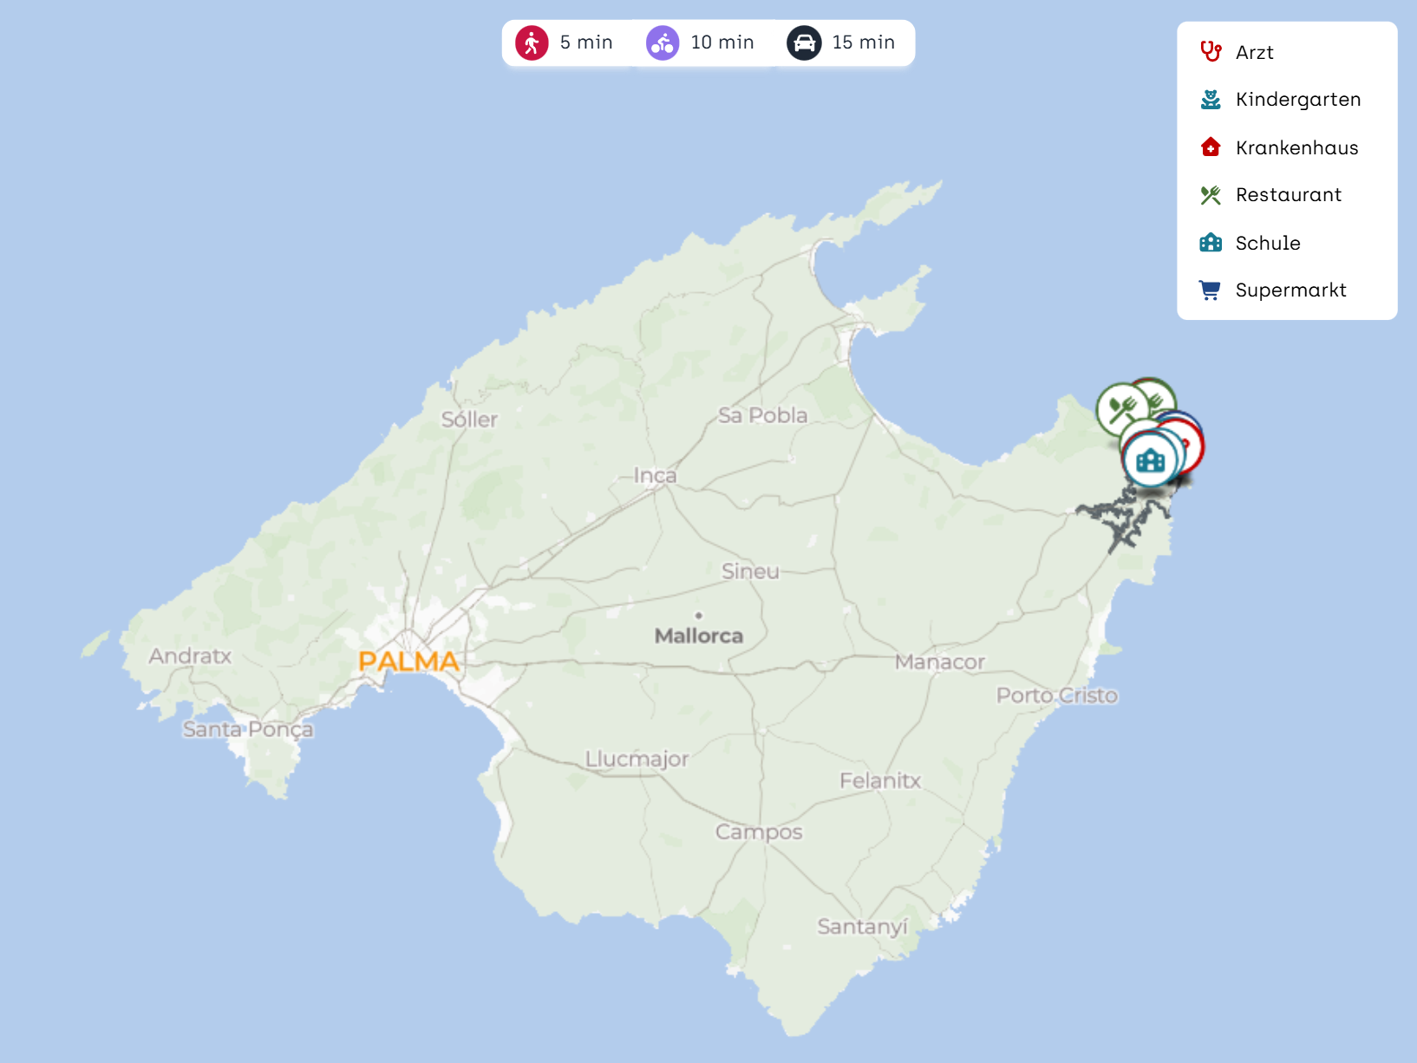This screenshot has width=1417, height=1063.
Task: Select the Sóller label on map
Action: click(x=469, y=420)
